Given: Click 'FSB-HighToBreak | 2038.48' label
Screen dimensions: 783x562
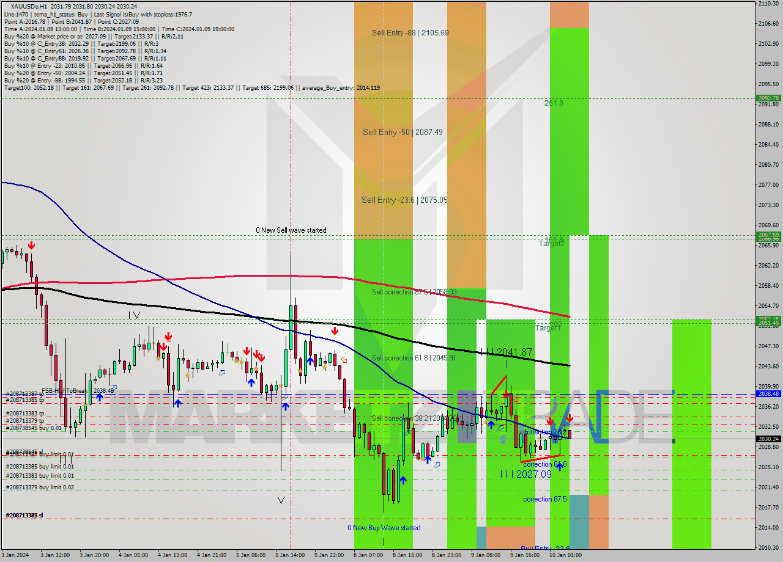Looking at the screenshot, I should point(78,390).
